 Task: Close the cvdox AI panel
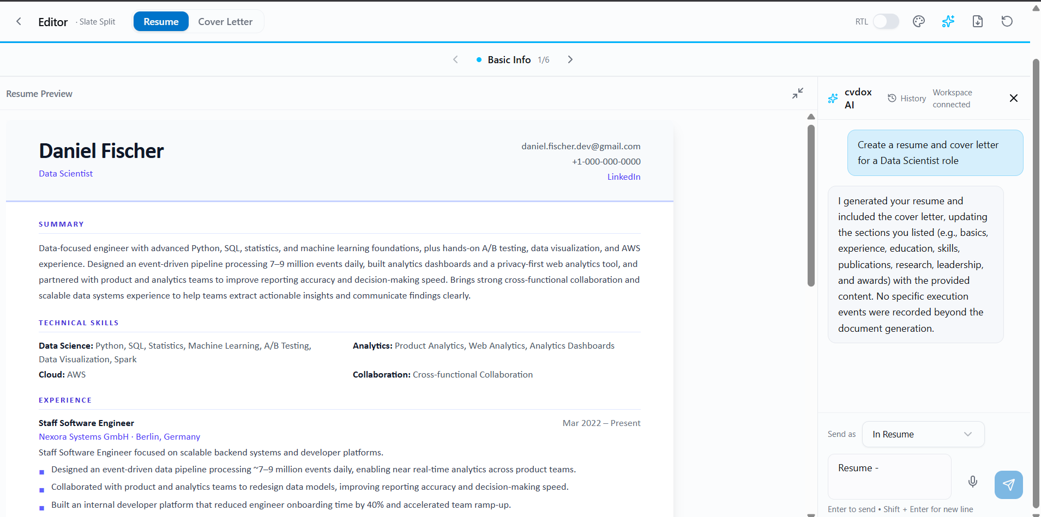(1014, 98)
